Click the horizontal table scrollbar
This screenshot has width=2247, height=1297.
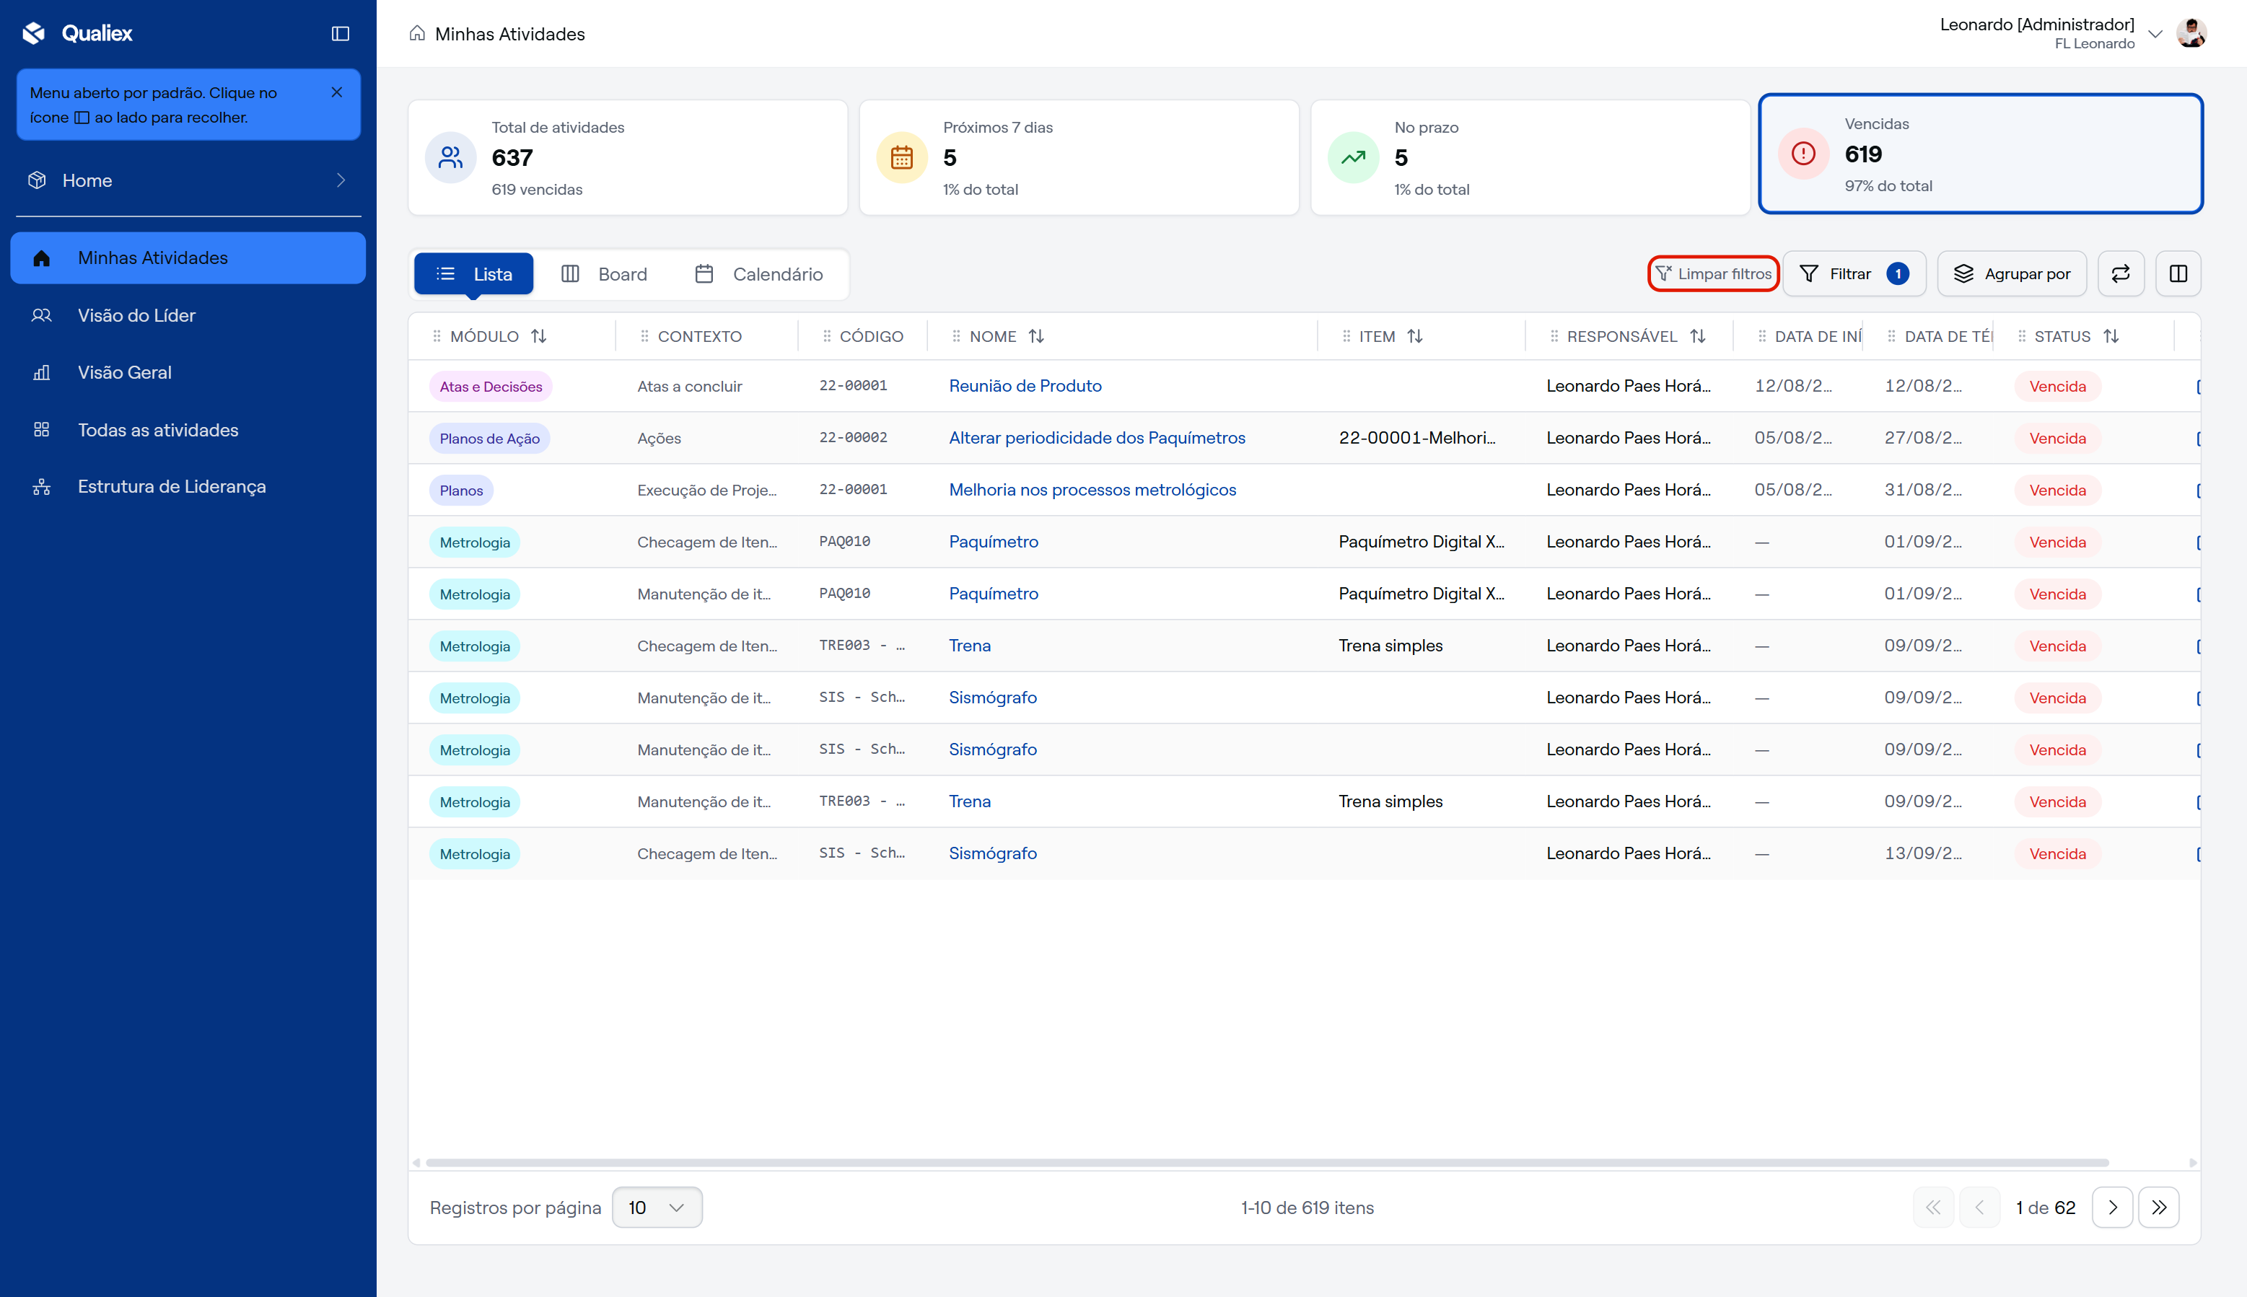(x=1266, y=1163)
